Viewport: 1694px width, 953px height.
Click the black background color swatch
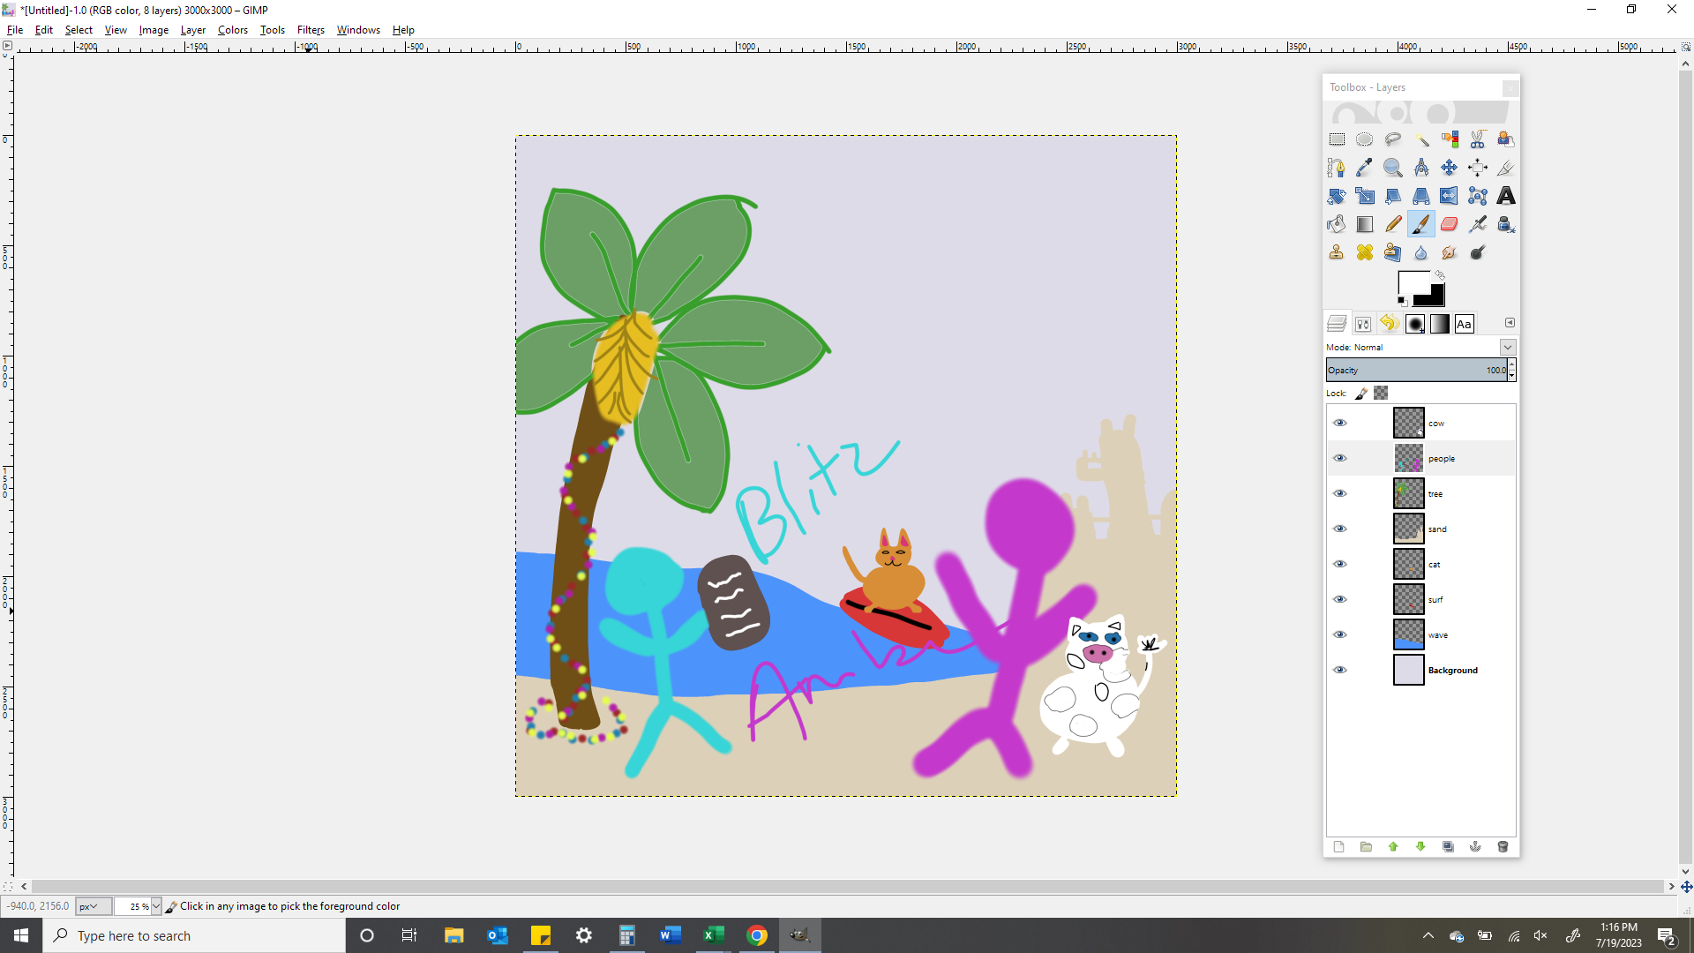[1435, 298]
